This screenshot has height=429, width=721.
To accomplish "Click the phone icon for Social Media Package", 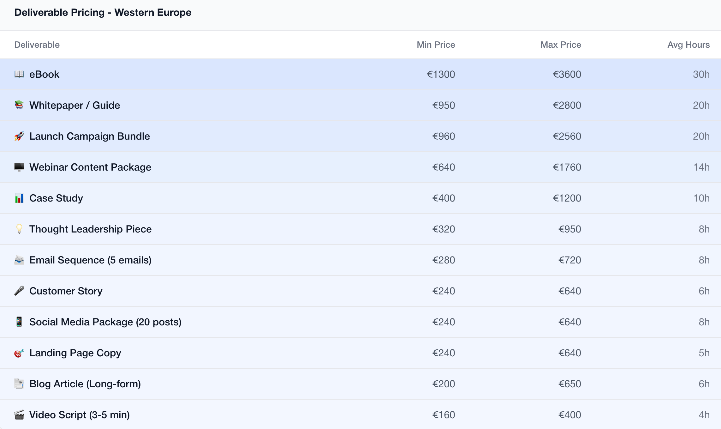I will 19,322.
